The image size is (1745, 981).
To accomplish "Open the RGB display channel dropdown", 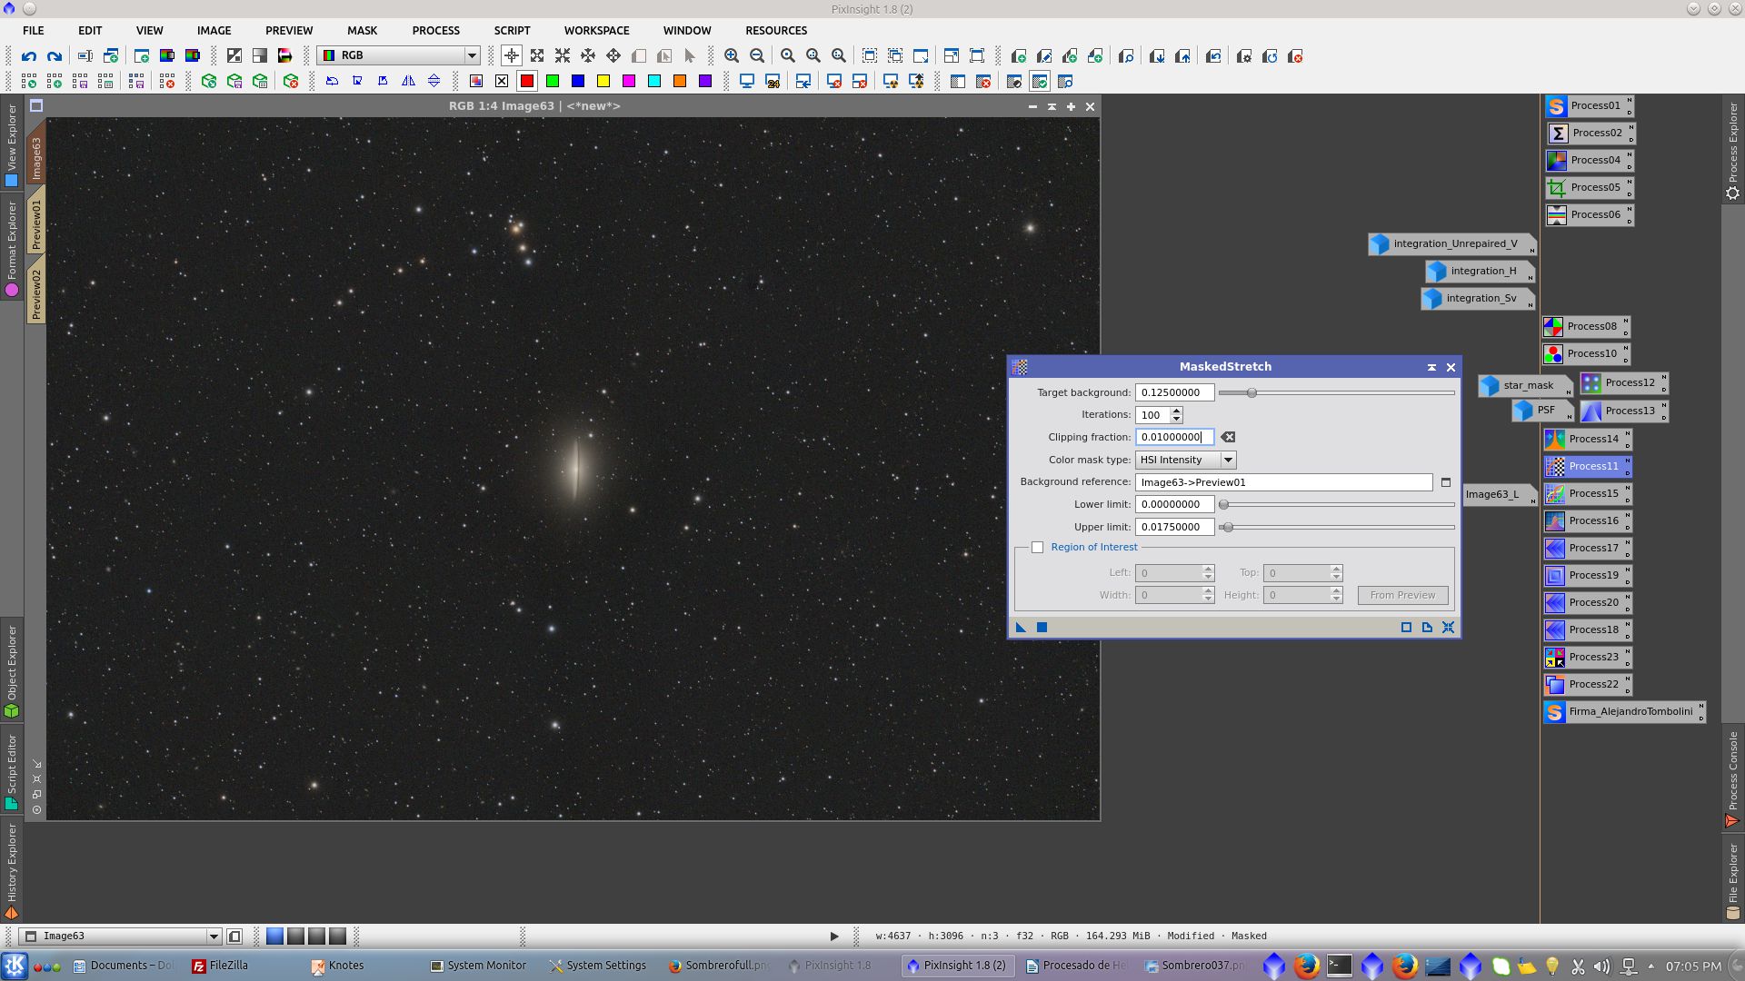I will 400,55.
